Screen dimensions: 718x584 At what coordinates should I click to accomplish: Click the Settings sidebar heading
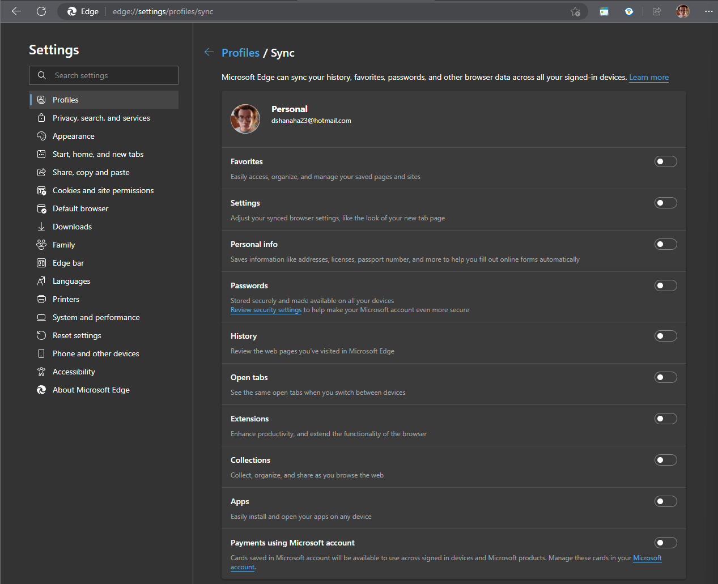[x=54, y=50]
